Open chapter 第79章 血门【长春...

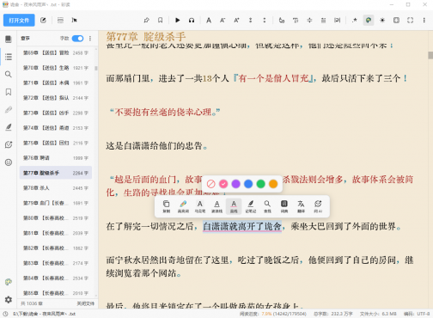click(x=56, y=203)
